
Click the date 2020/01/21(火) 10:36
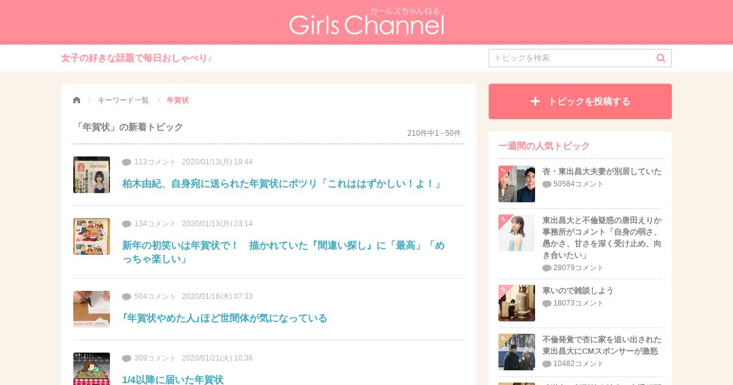pyautogui.click(x=217, y=358)
